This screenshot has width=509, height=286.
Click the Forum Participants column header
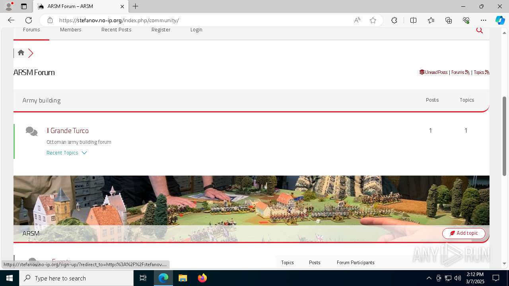click(356, 263)
